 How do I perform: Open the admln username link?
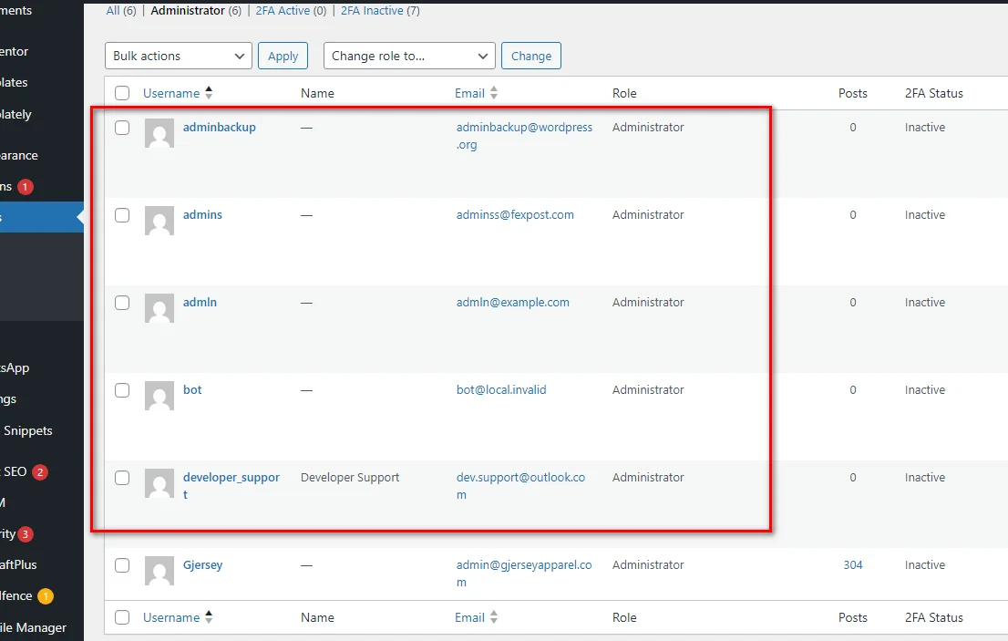(x=200, y=303)
